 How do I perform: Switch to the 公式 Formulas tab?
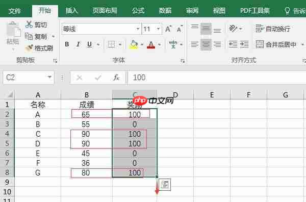pos(138,11)
